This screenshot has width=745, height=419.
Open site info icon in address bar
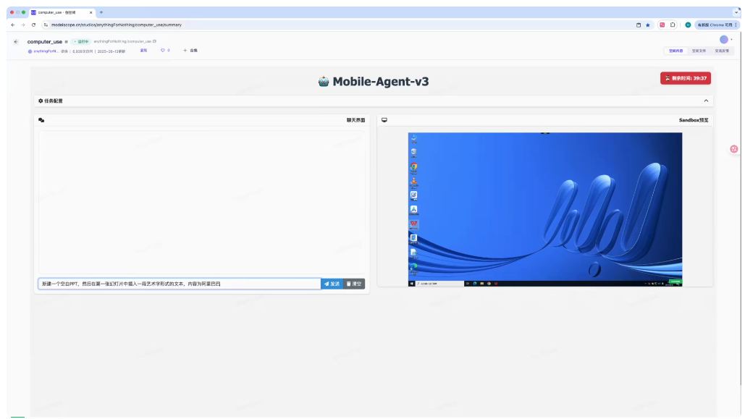46,25
